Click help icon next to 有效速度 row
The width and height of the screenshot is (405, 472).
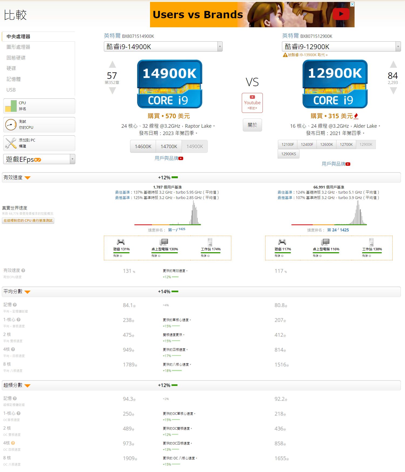[x=23, y=270]
